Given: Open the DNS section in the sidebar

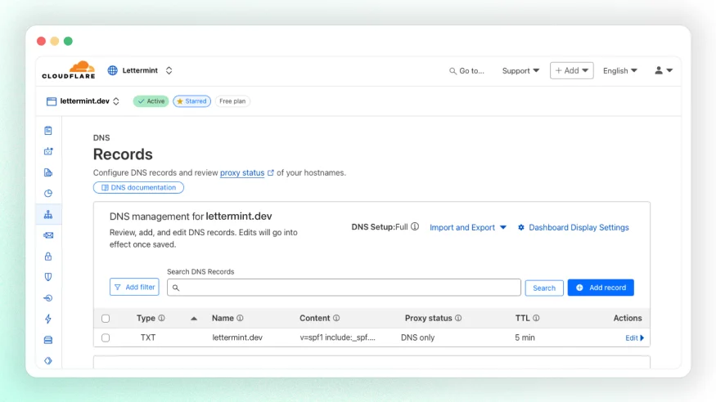Looking at the screenshot, I should [48, 215].
